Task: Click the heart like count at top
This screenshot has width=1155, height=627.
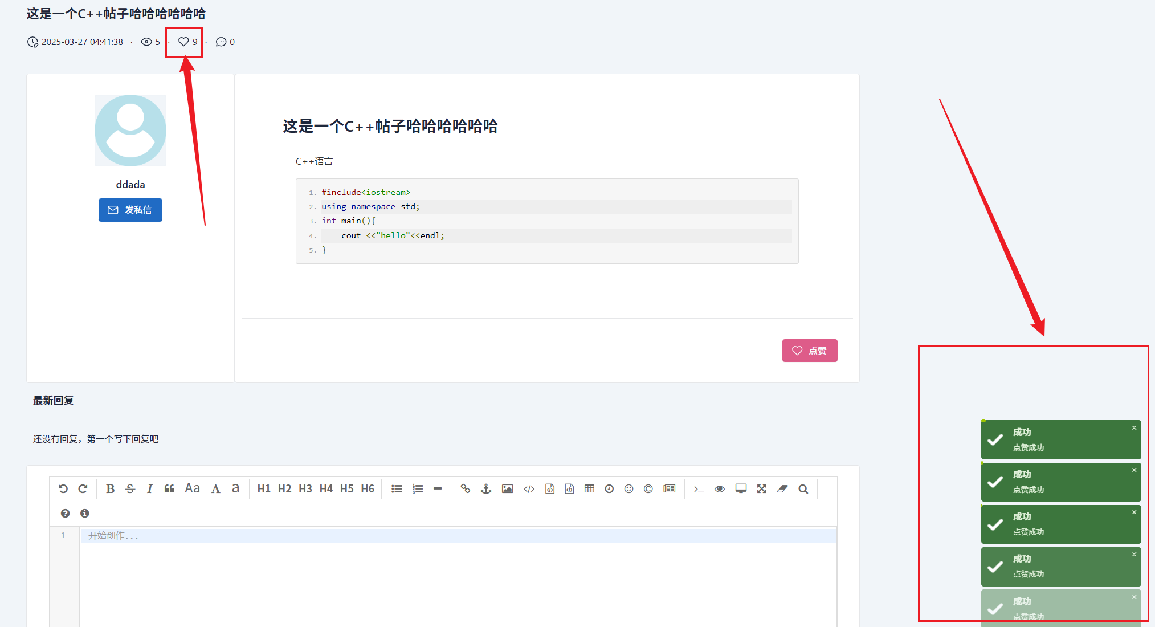Action: pyautogui.click(x=187, y=42)
